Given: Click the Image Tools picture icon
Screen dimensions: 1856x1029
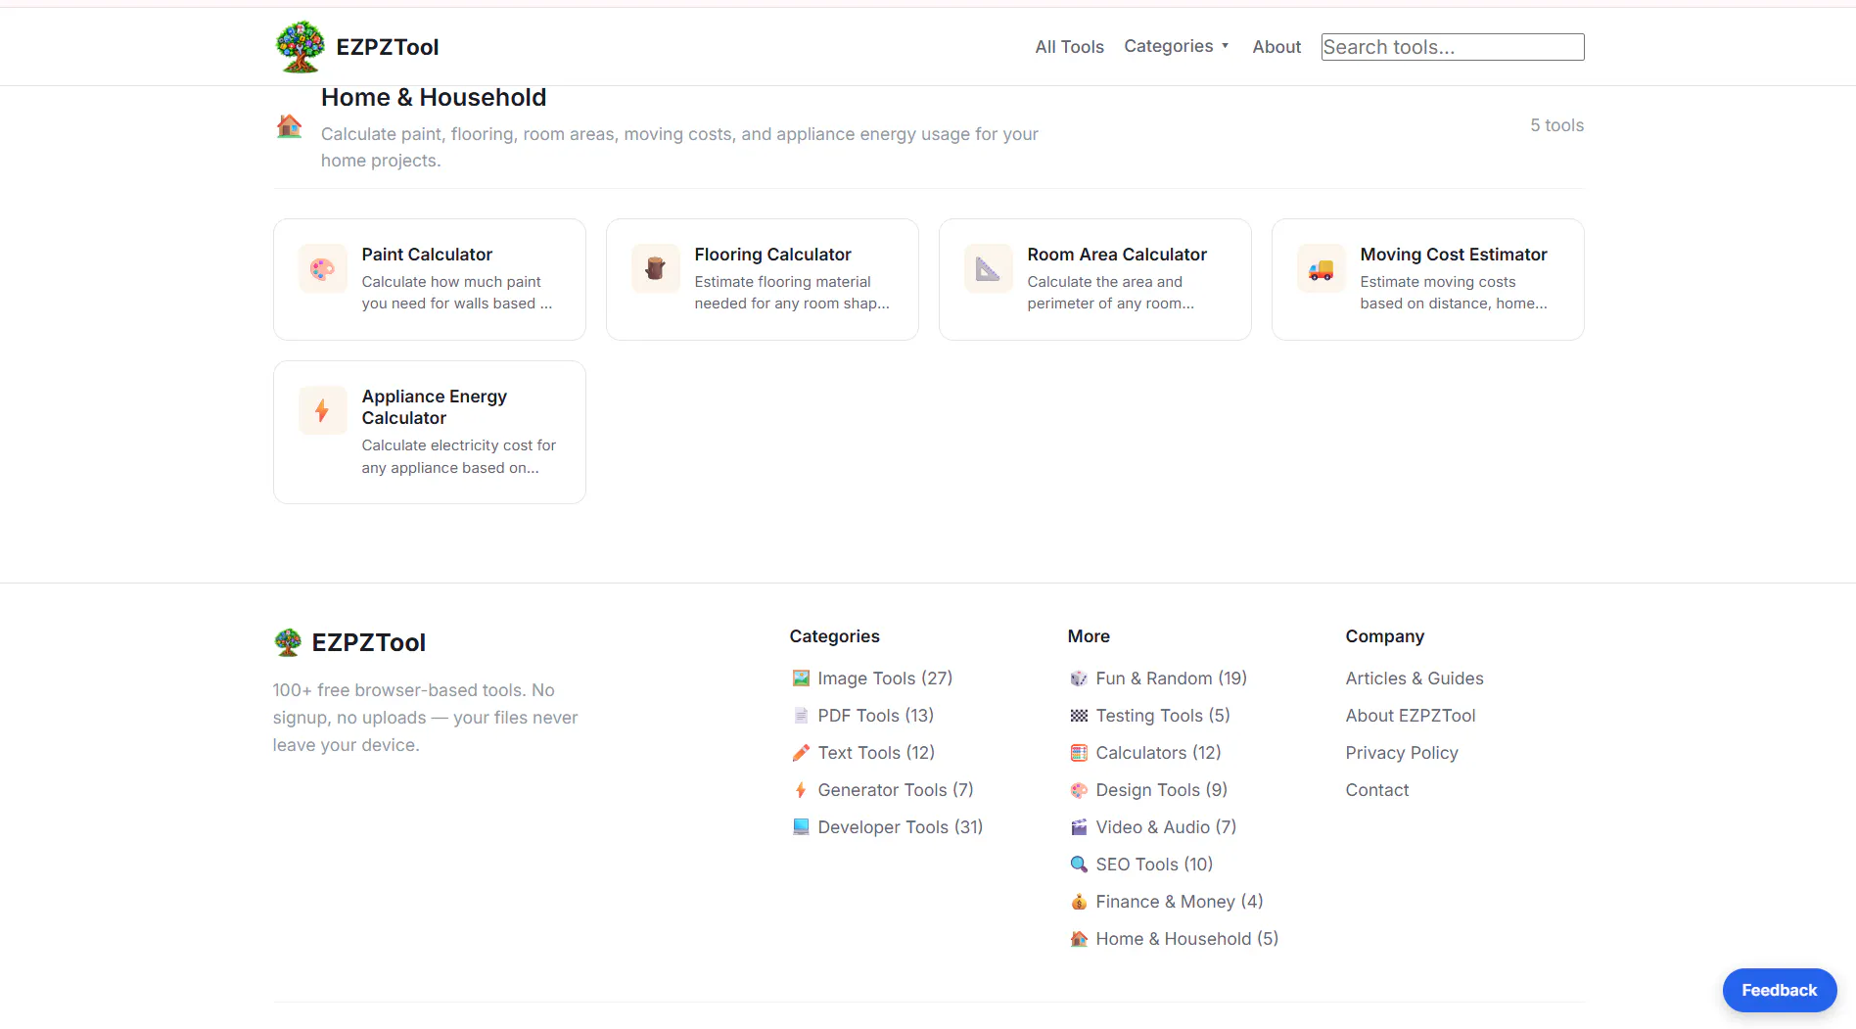Looking at the screenshot, I should click(x=801, y=678).
